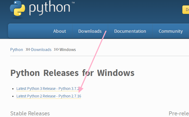Viewport: 189px width, 117px height.
Task: Go to Python breadcrumb link
Action: tap(17, 50)
